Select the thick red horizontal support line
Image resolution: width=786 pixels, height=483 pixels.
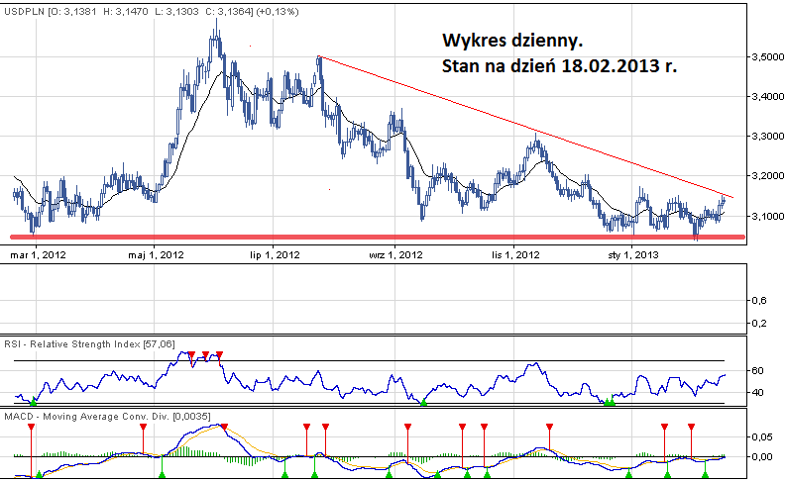pos(378,238)
